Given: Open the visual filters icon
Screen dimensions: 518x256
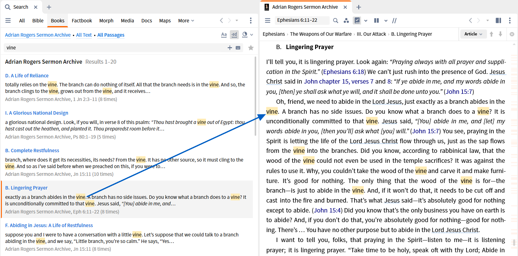Looking at the screenshot, I should point(346,21).
